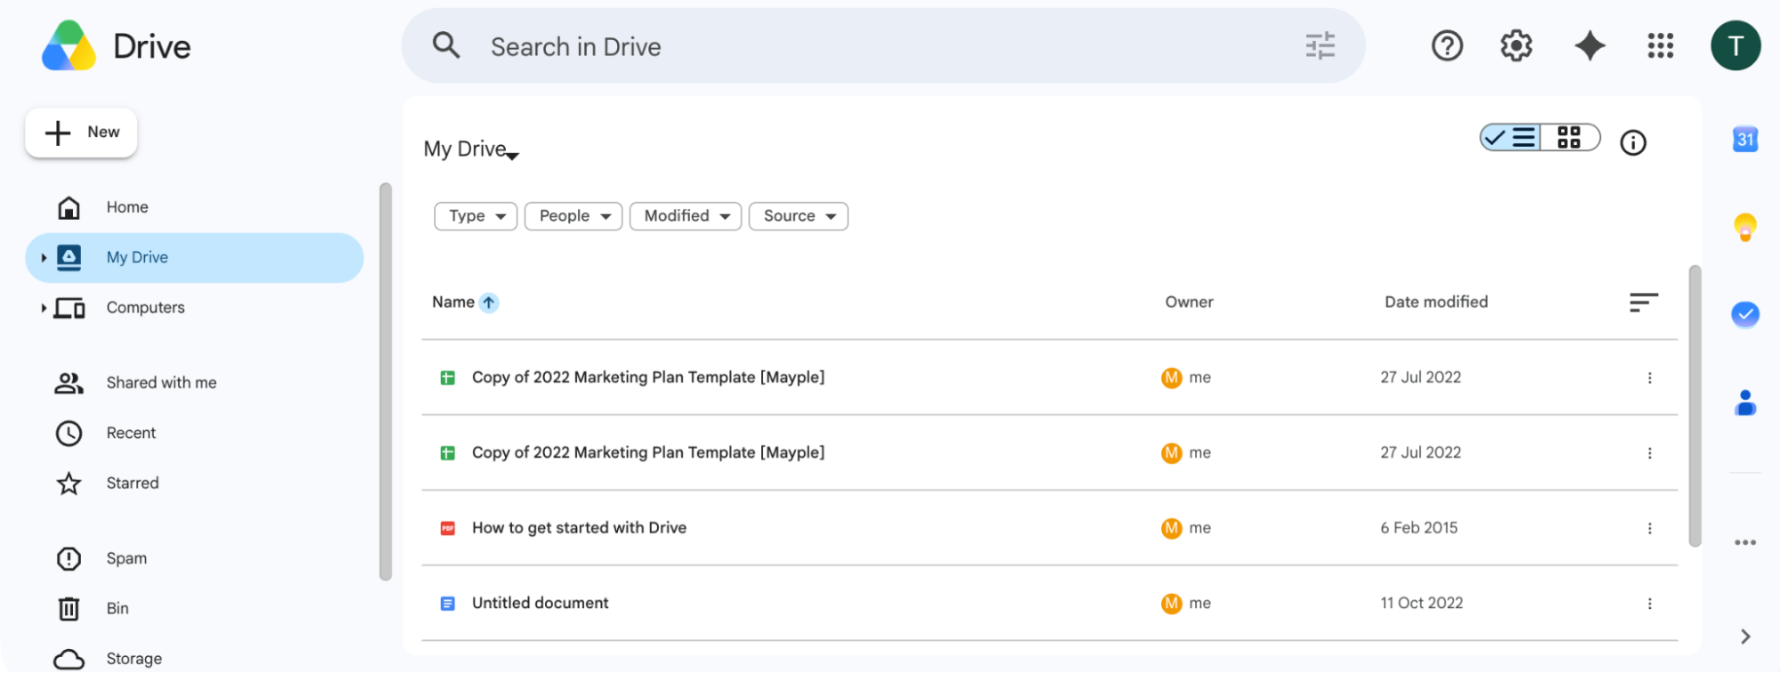This screenshot has width=1780, height=673.
Task: Collapse the side panel chevron
Action: 1744,637
